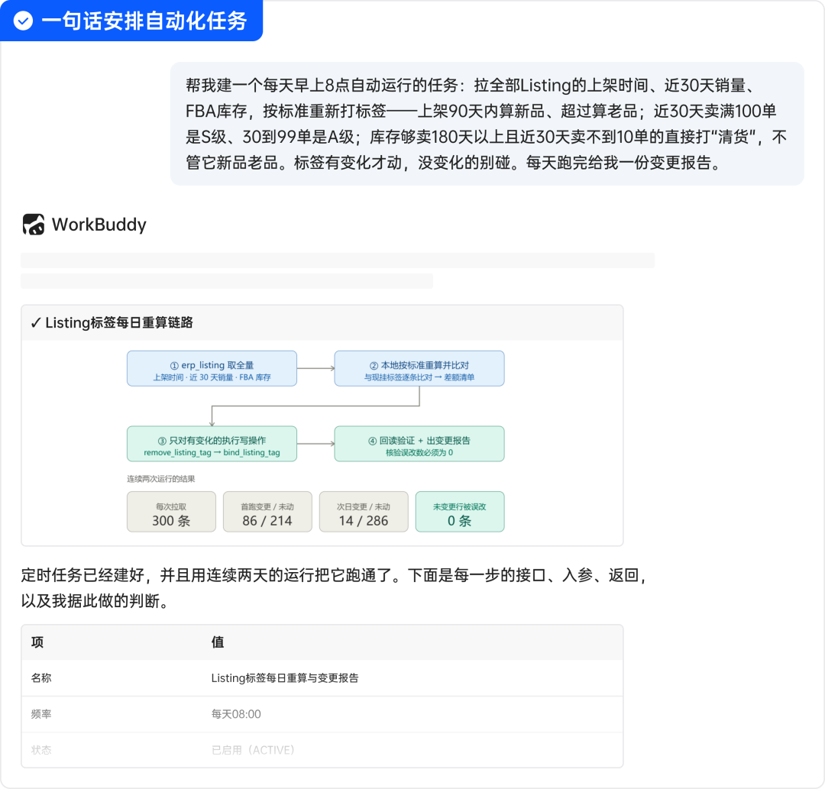Click the 值 column header
This screenshot has width=825, height=789.
coord(218,642)
